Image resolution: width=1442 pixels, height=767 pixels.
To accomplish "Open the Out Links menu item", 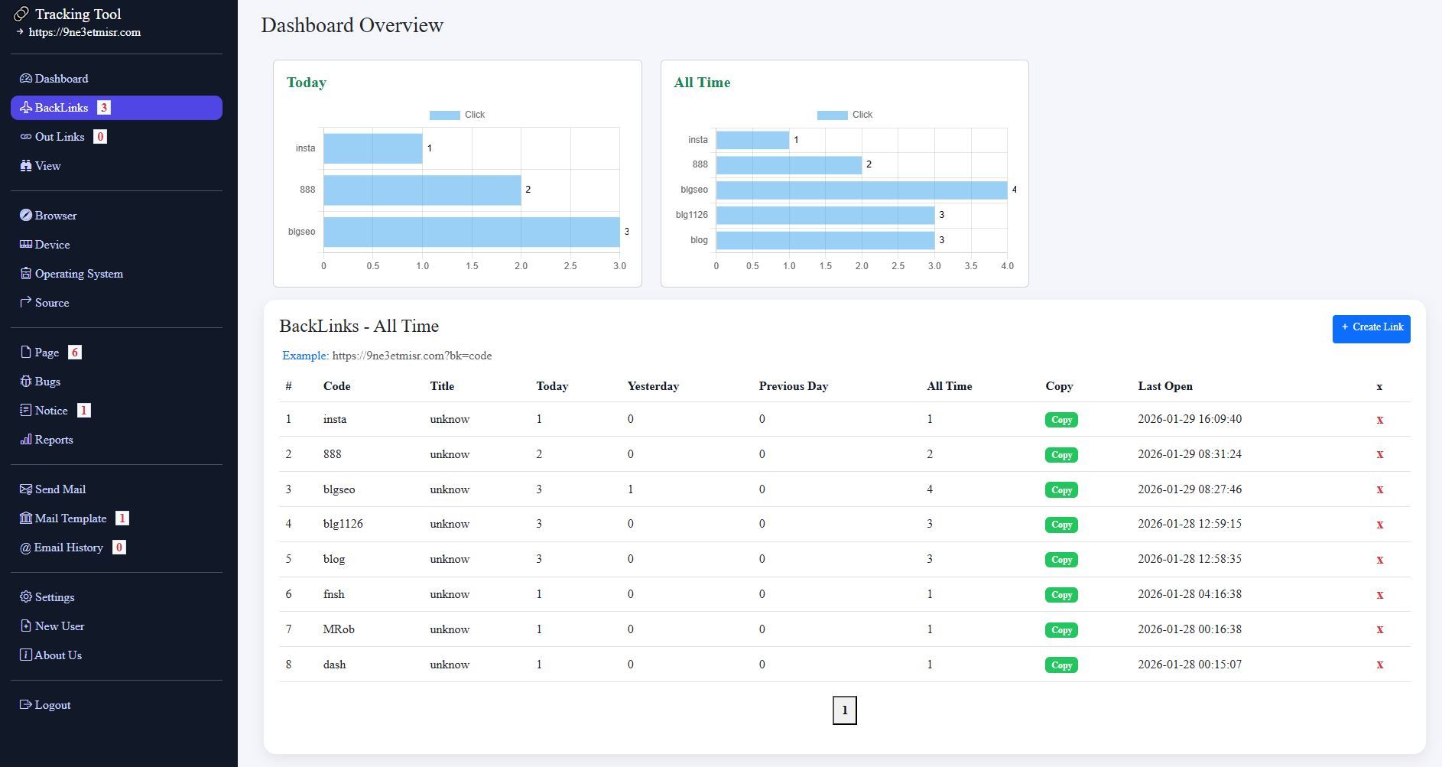I will (59, 137).
